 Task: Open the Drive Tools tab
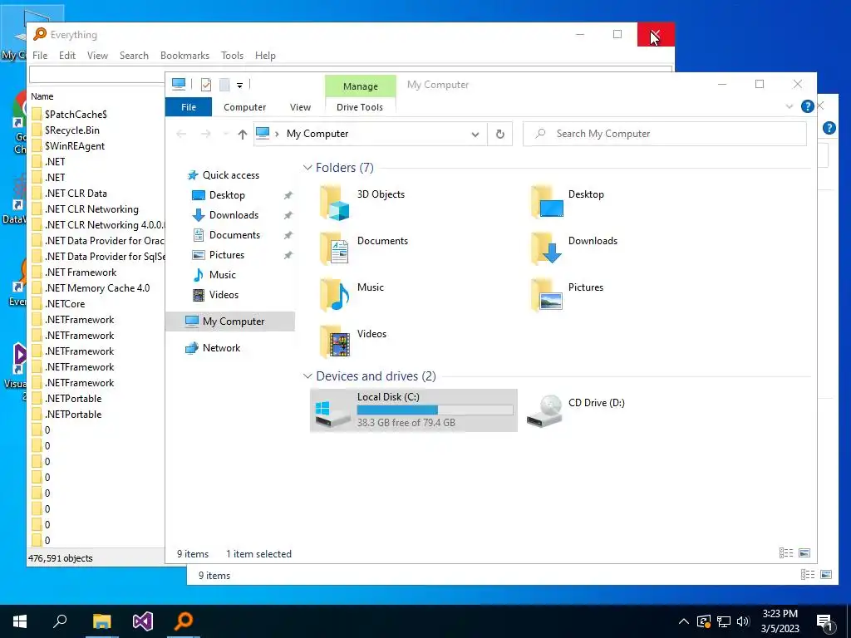point(360,107)
